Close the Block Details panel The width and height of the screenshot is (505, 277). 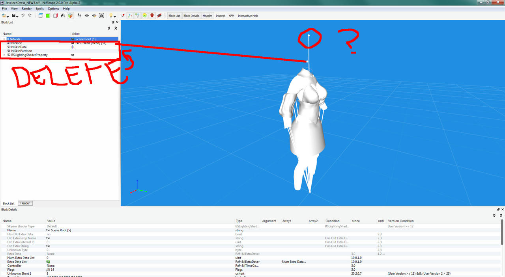[503, 210]
